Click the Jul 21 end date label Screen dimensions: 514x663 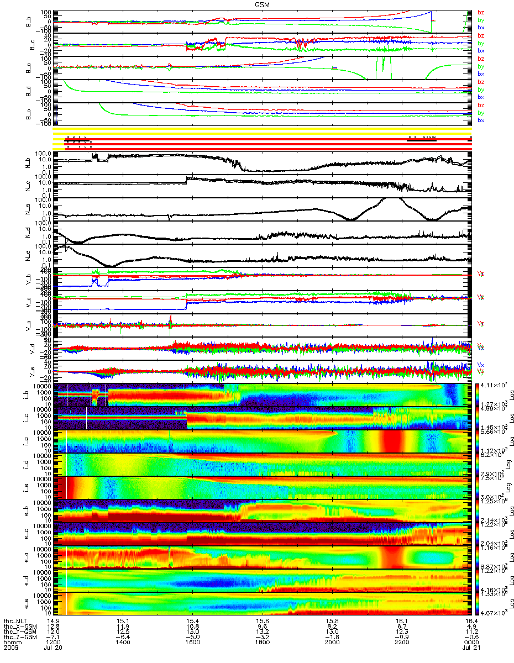coord(471,648)
